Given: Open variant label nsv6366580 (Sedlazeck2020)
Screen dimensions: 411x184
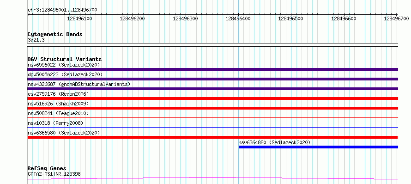Looking at the screenshot, I should (x=64, y=133).
